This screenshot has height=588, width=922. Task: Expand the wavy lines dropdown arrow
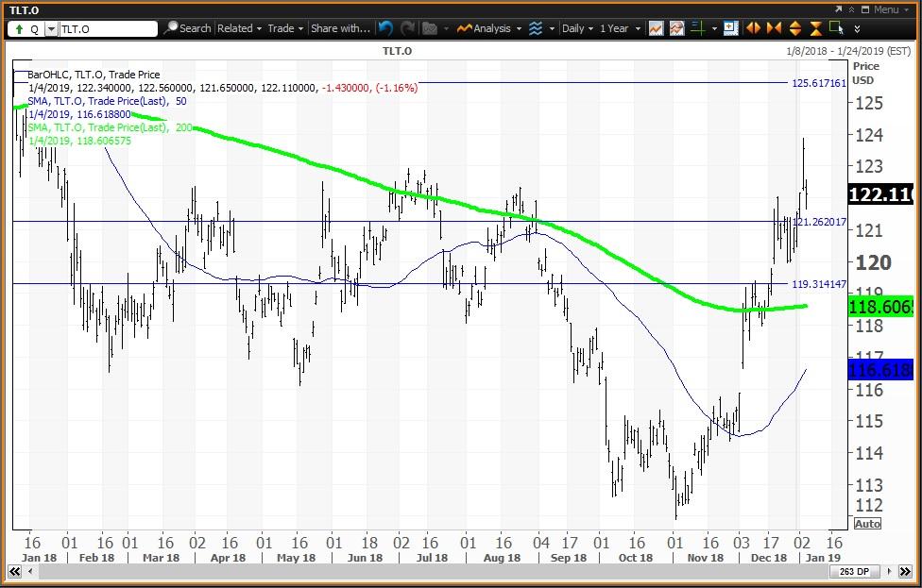click(x=552, y=28)
